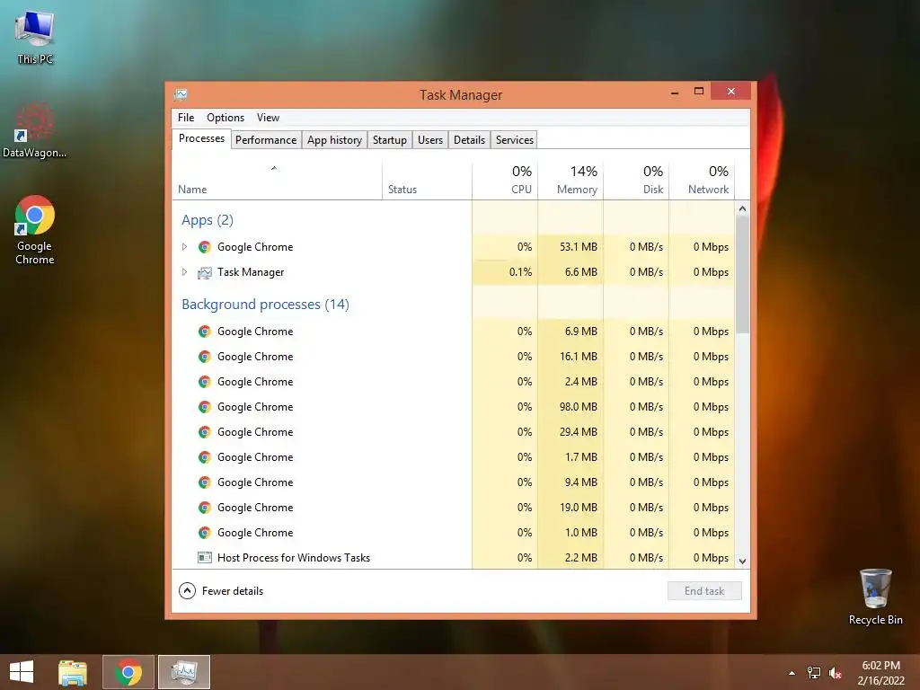Click 53.1 MB memory cell
The width and height of the screenshot is (920, 690).
(x=571, y=247)
